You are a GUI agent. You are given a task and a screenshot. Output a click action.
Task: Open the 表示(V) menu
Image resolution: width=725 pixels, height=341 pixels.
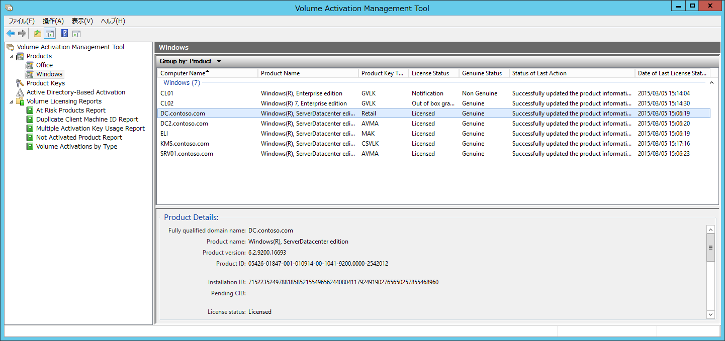click(x=82, y=21)
